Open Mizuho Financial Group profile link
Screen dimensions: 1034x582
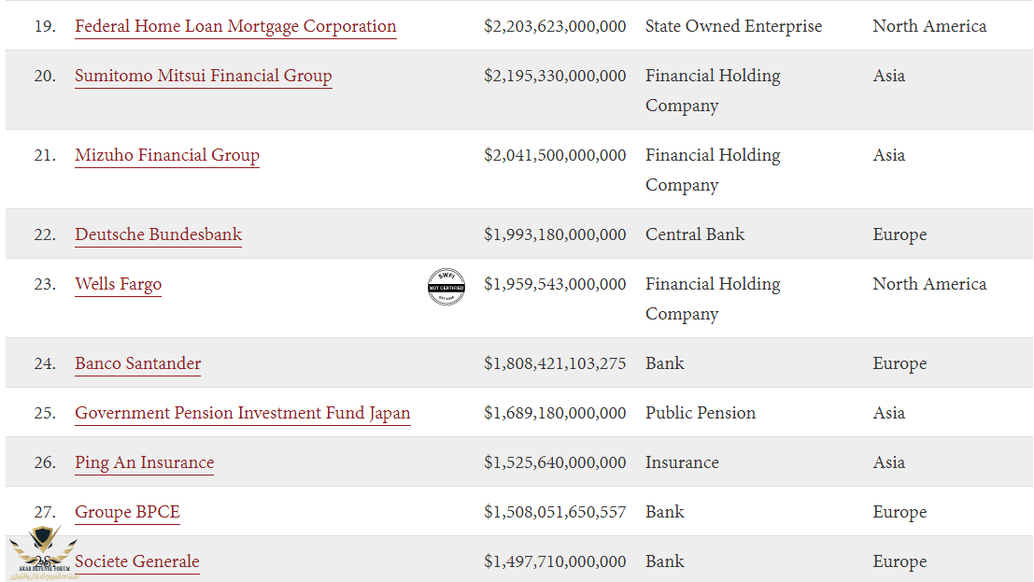[x=167, y=155]
